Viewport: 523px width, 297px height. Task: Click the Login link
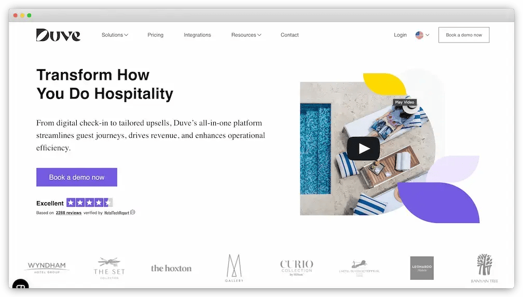(x=400, y=35)
